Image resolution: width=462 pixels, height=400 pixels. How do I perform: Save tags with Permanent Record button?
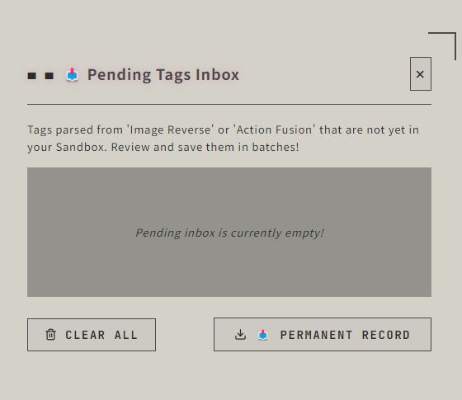[323, 334]
